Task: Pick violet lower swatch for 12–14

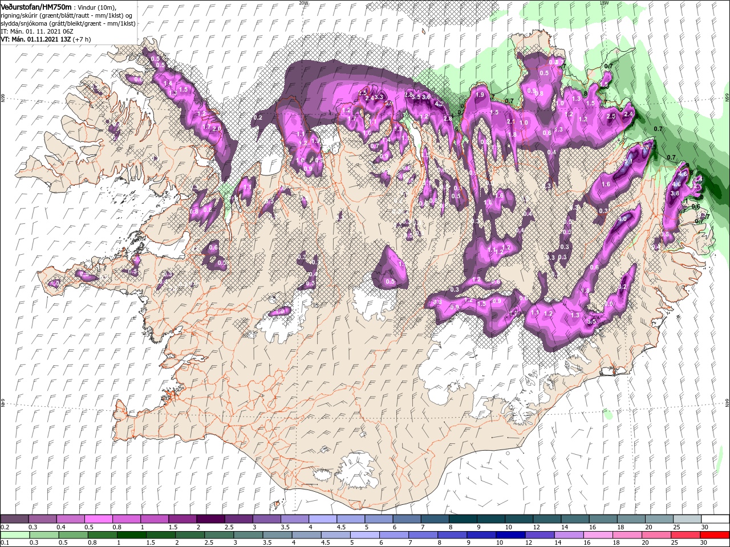Action: (x=540, y=535)
